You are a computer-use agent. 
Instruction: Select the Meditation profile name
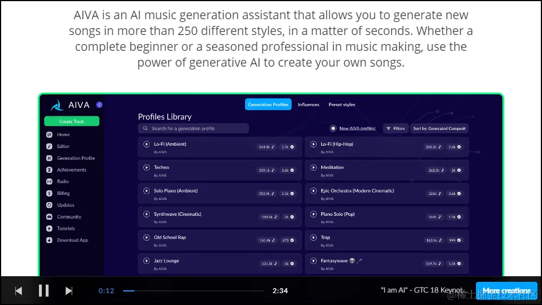(x=332, y=167)
